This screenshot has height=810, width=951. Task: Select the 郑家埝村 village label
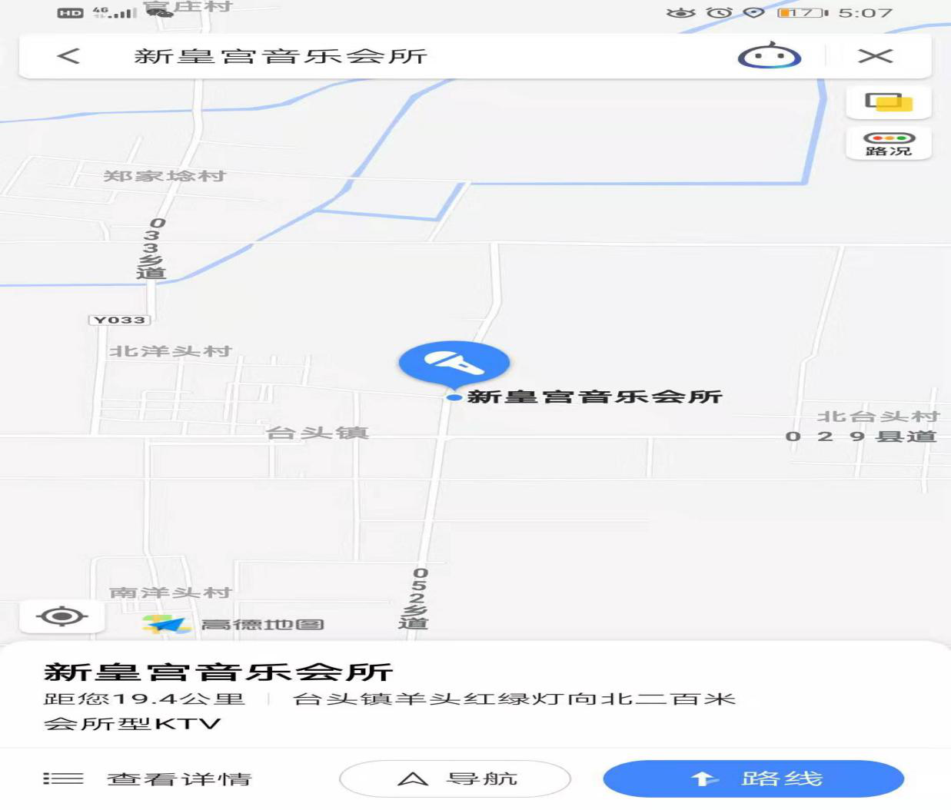click(165, 176)
